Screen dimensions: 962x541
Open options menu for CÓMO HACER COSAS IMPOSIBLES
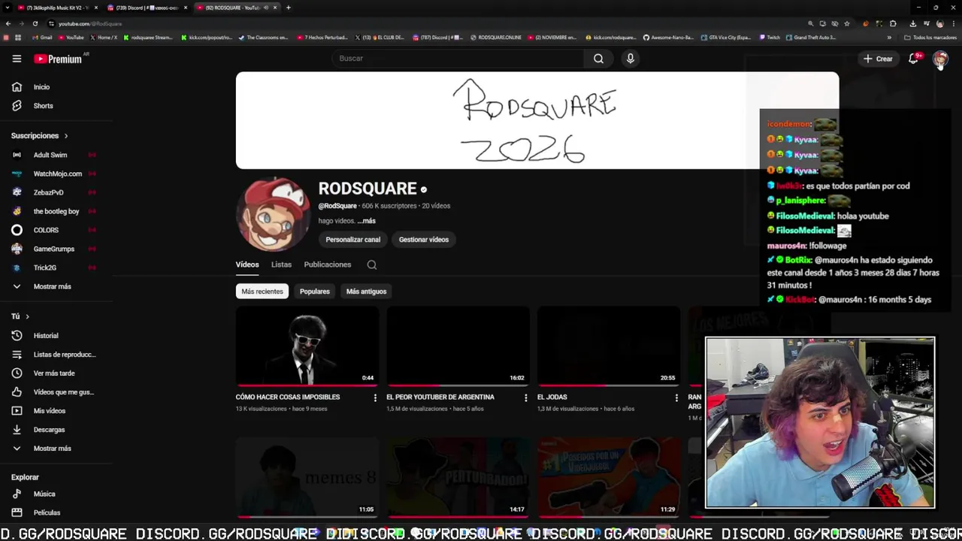click(x=375, y=397)
